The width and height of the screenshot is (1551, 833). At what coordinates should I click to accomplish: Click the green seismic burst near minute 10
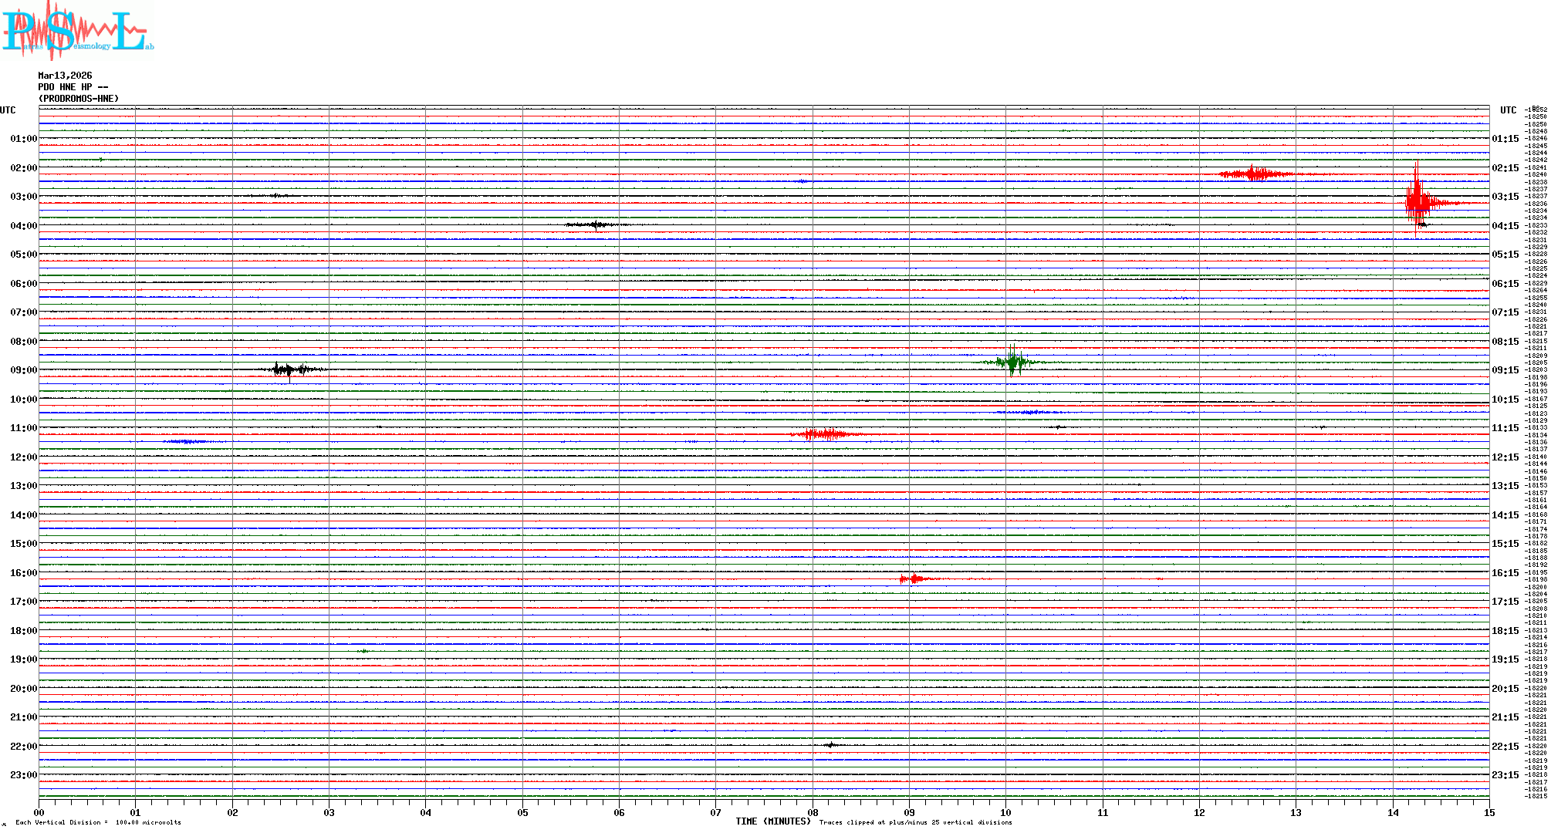click(1012, 362)
